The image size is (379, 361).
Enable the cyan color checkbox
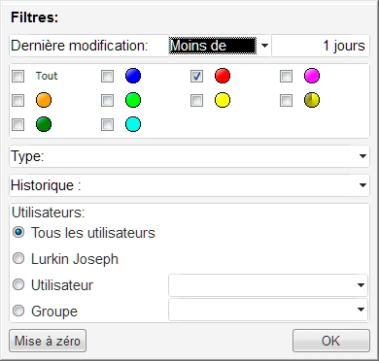coord(107,124)
